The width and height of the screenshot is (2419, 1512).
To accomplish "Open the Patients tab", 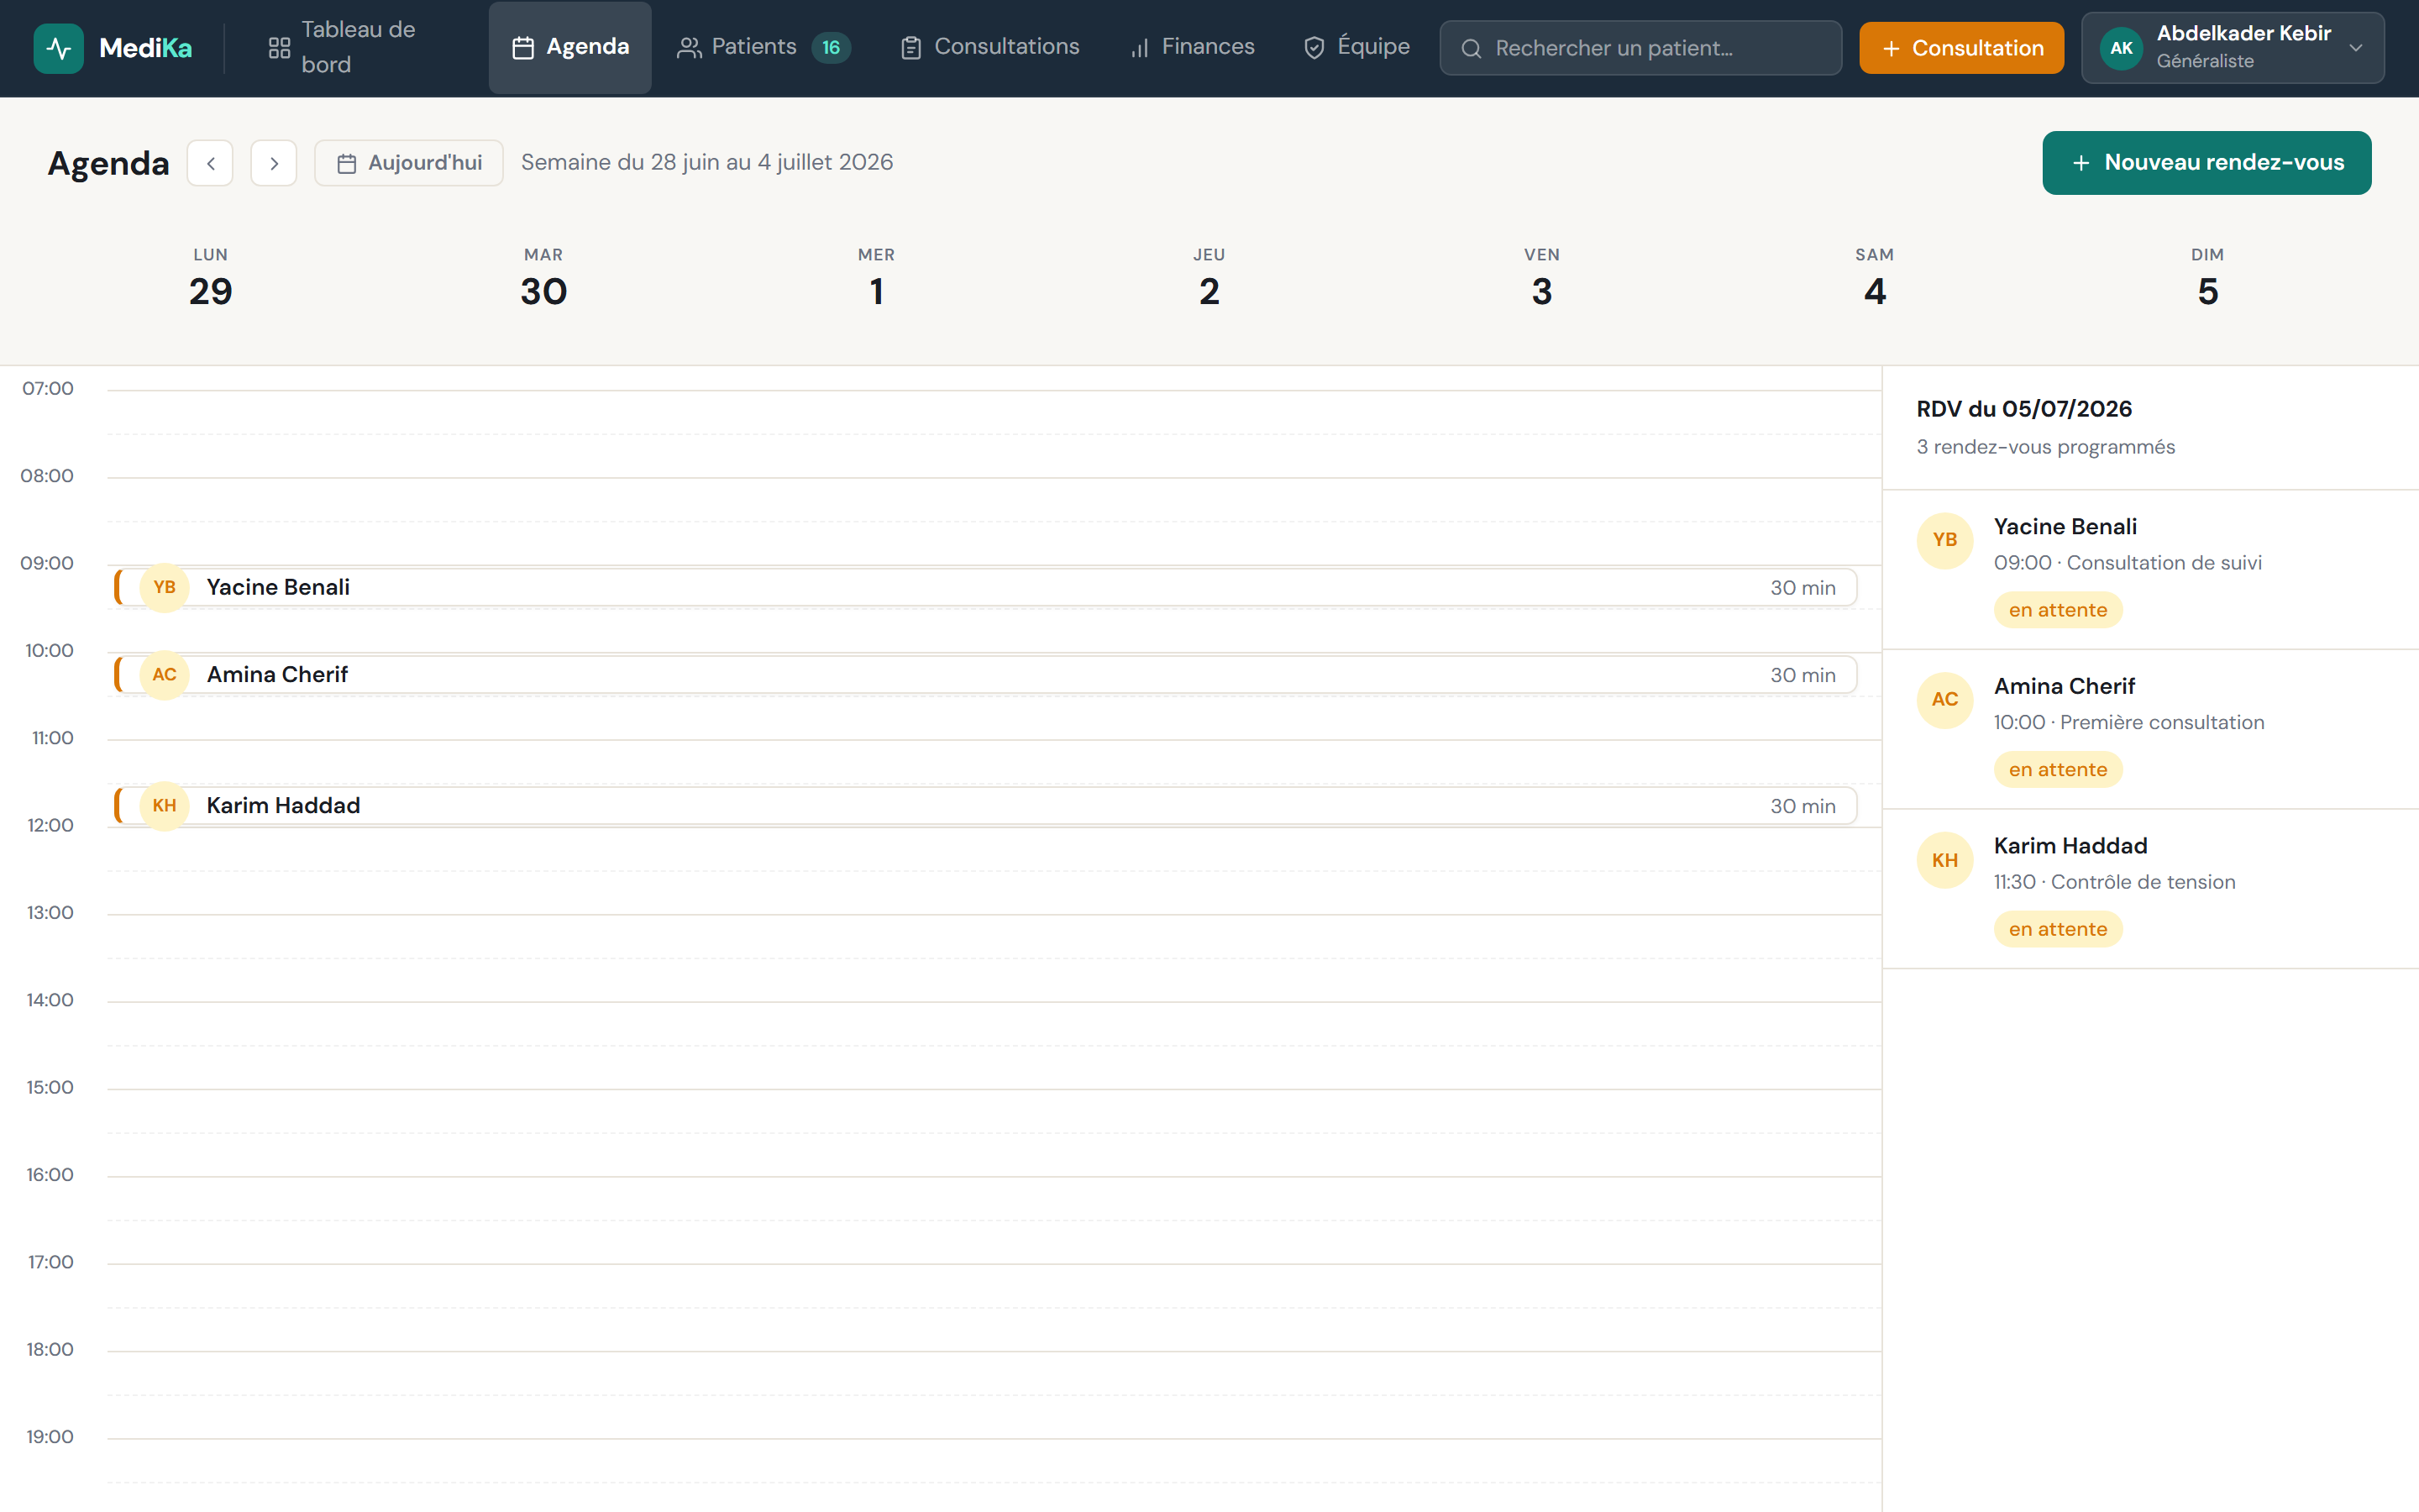I will [x=763, y=47].
